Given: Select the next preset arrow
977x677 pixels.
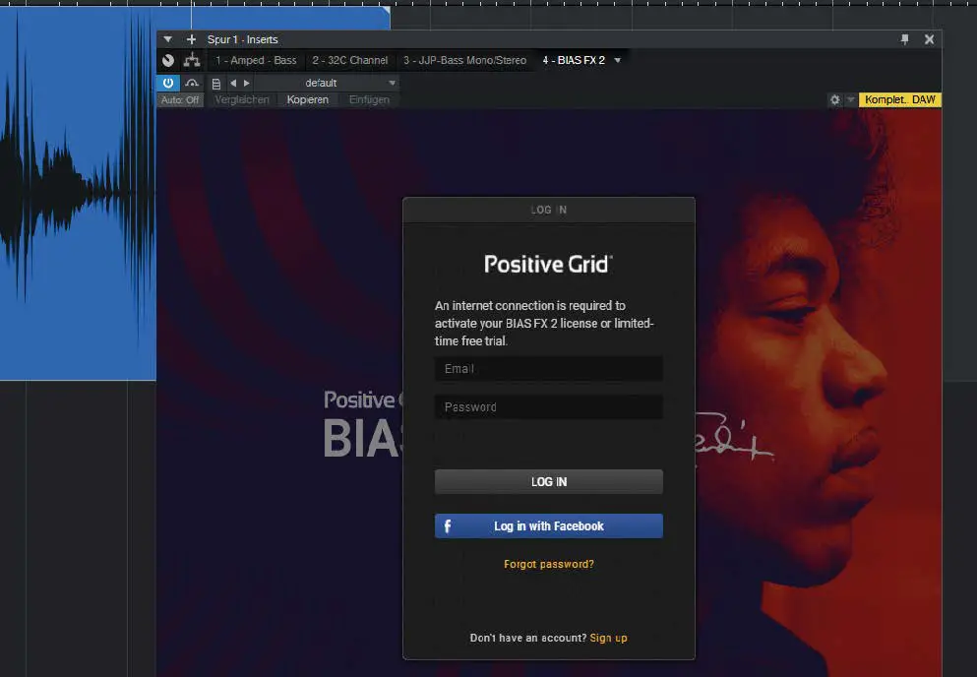Looking at the screenshot, I should (244, 83).
